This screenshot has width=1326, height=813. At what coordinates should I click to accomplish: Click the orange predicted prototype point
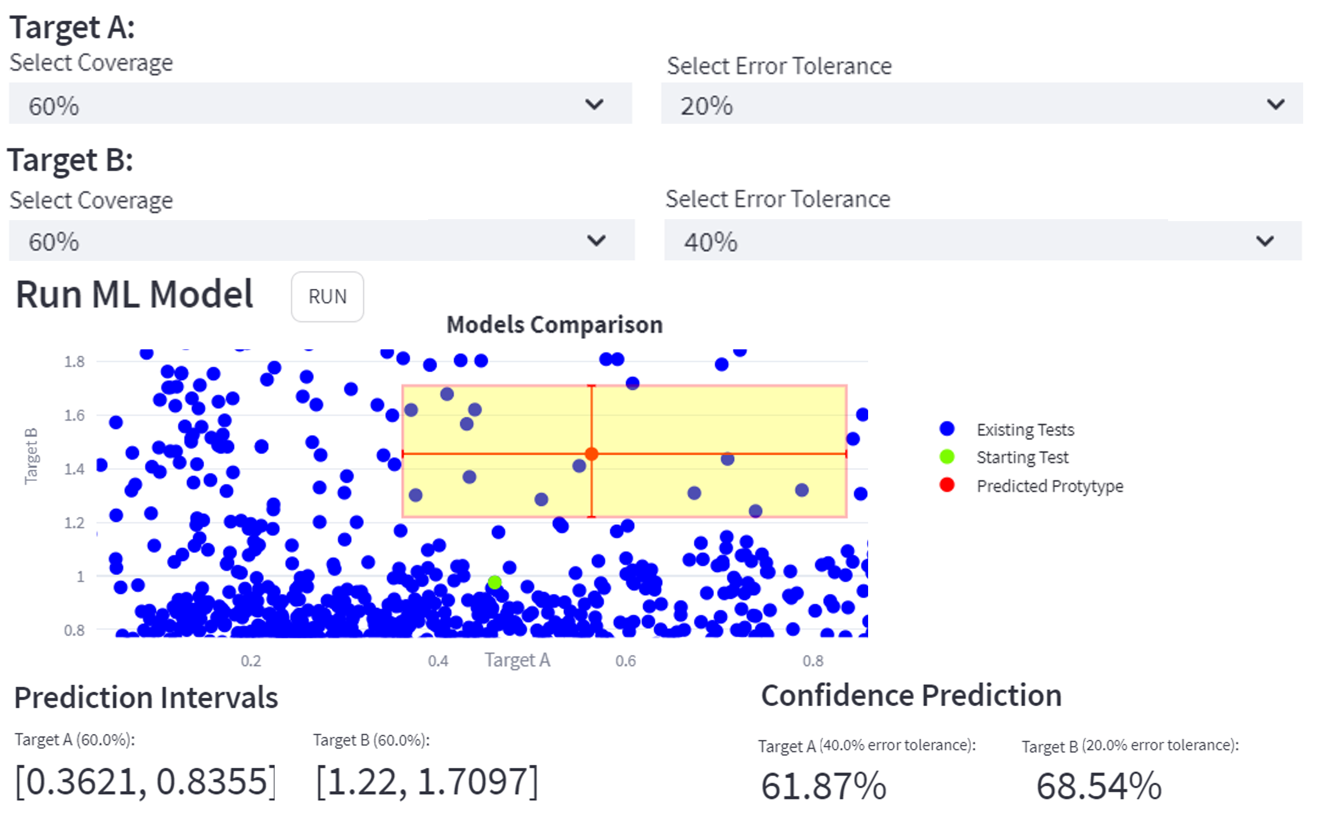(x=591, y=454)
